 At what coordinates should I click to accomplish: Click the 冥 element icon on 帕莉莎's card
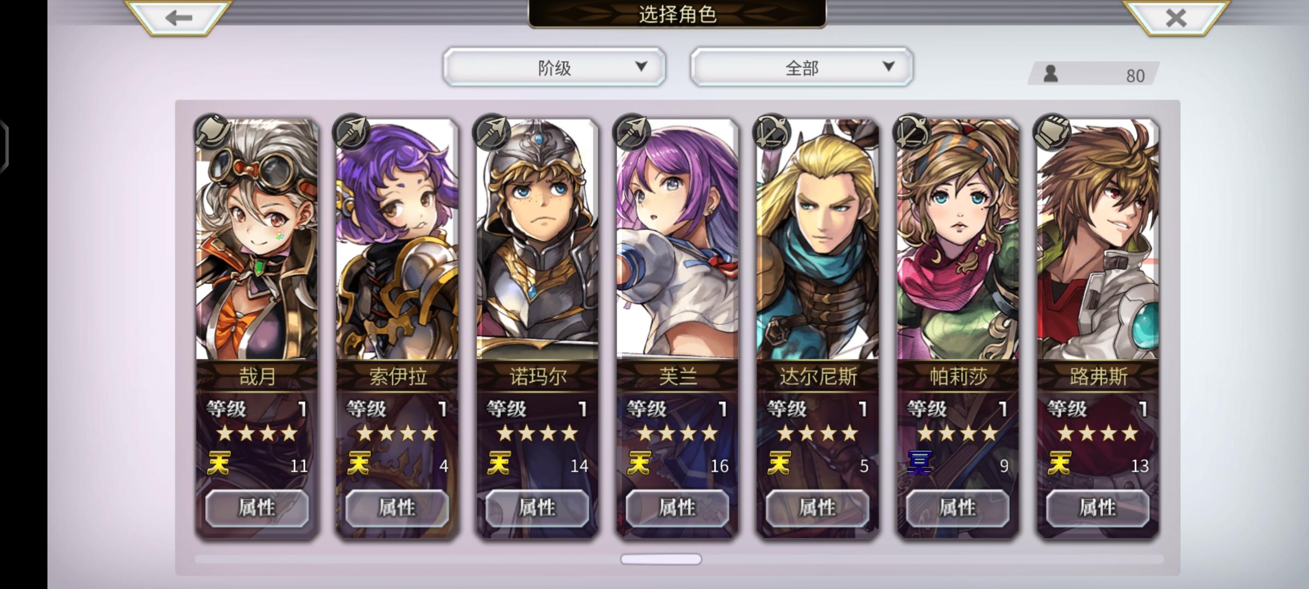click(919, 464)
